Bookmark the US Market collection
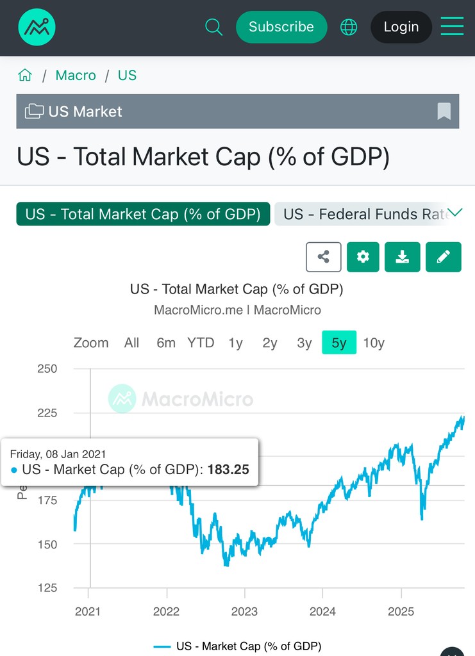The image size is (475, 656). pos(444,111)
